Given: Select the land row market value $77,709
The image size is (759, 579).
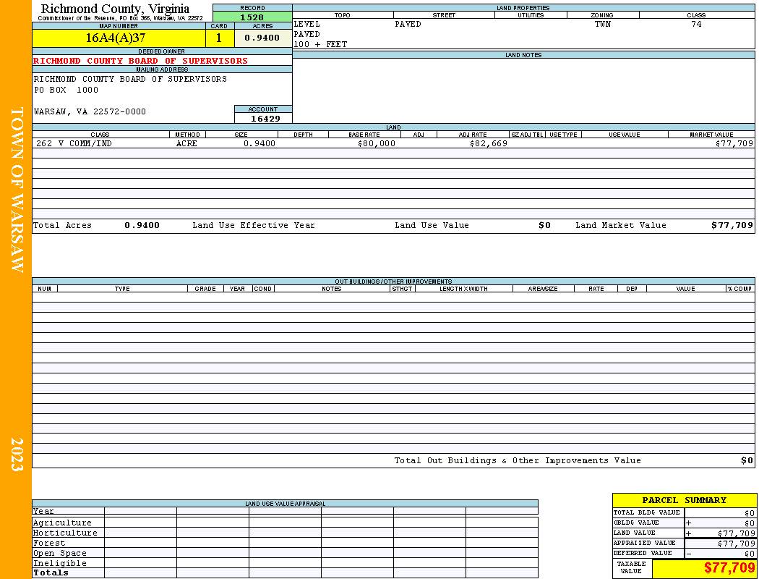Looking at the screenshot, I should pyautogui.click(x=734, y=143).
